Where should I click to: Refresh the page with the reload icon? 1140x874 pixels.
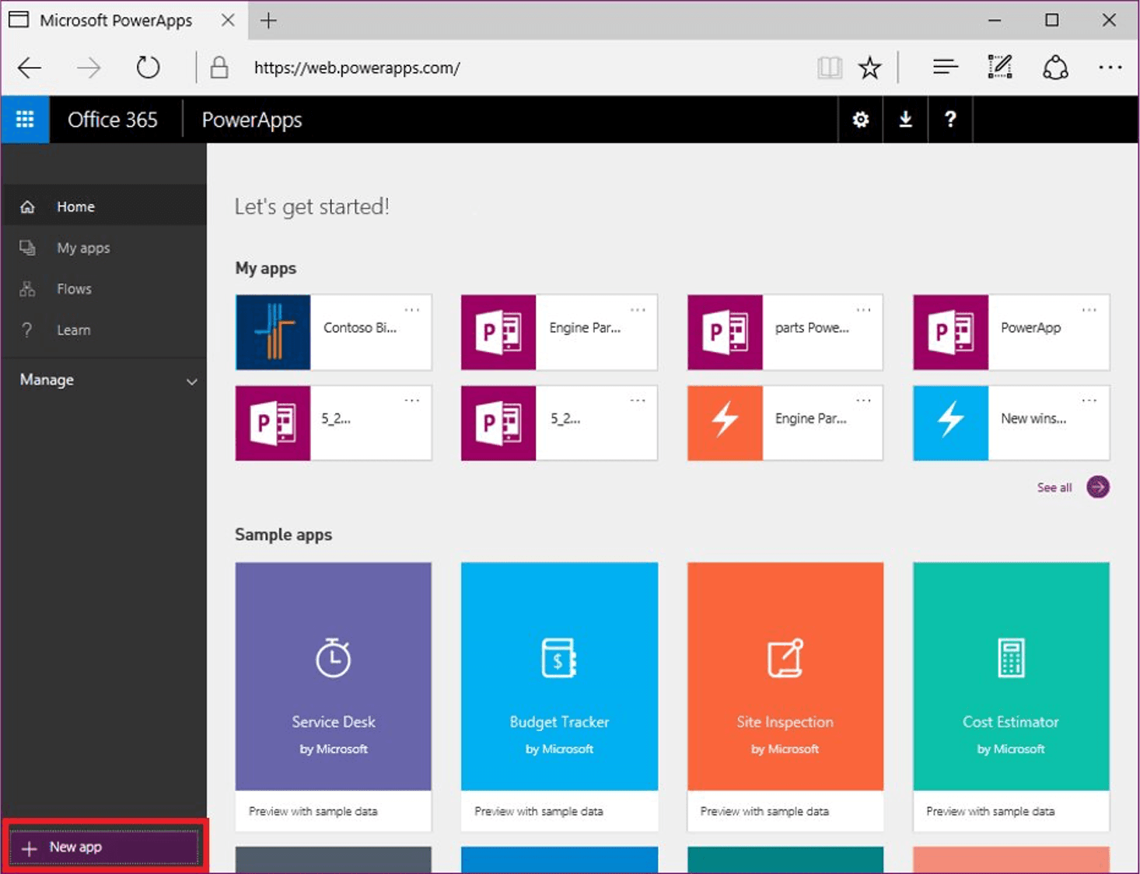point(148,68)
